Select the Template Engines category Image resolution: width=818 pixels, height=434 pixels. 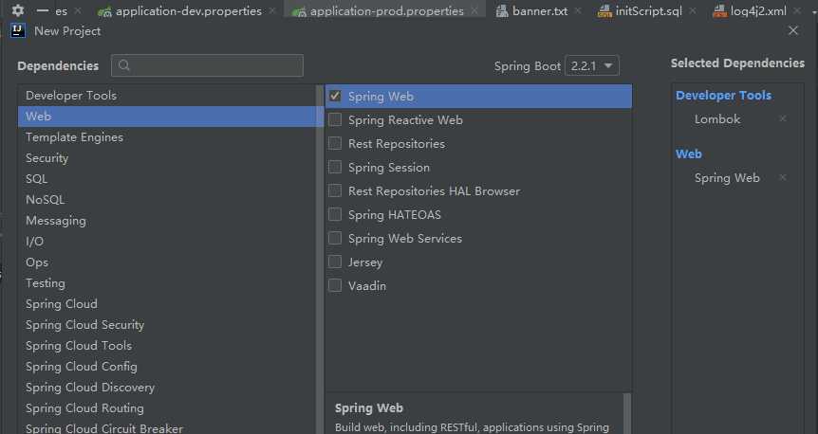point(168,137)
